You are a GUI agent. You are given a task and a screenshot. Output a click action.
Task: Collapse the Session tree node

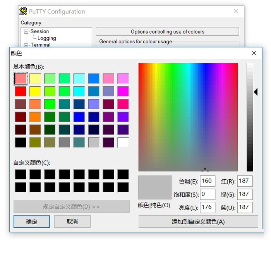26,32
